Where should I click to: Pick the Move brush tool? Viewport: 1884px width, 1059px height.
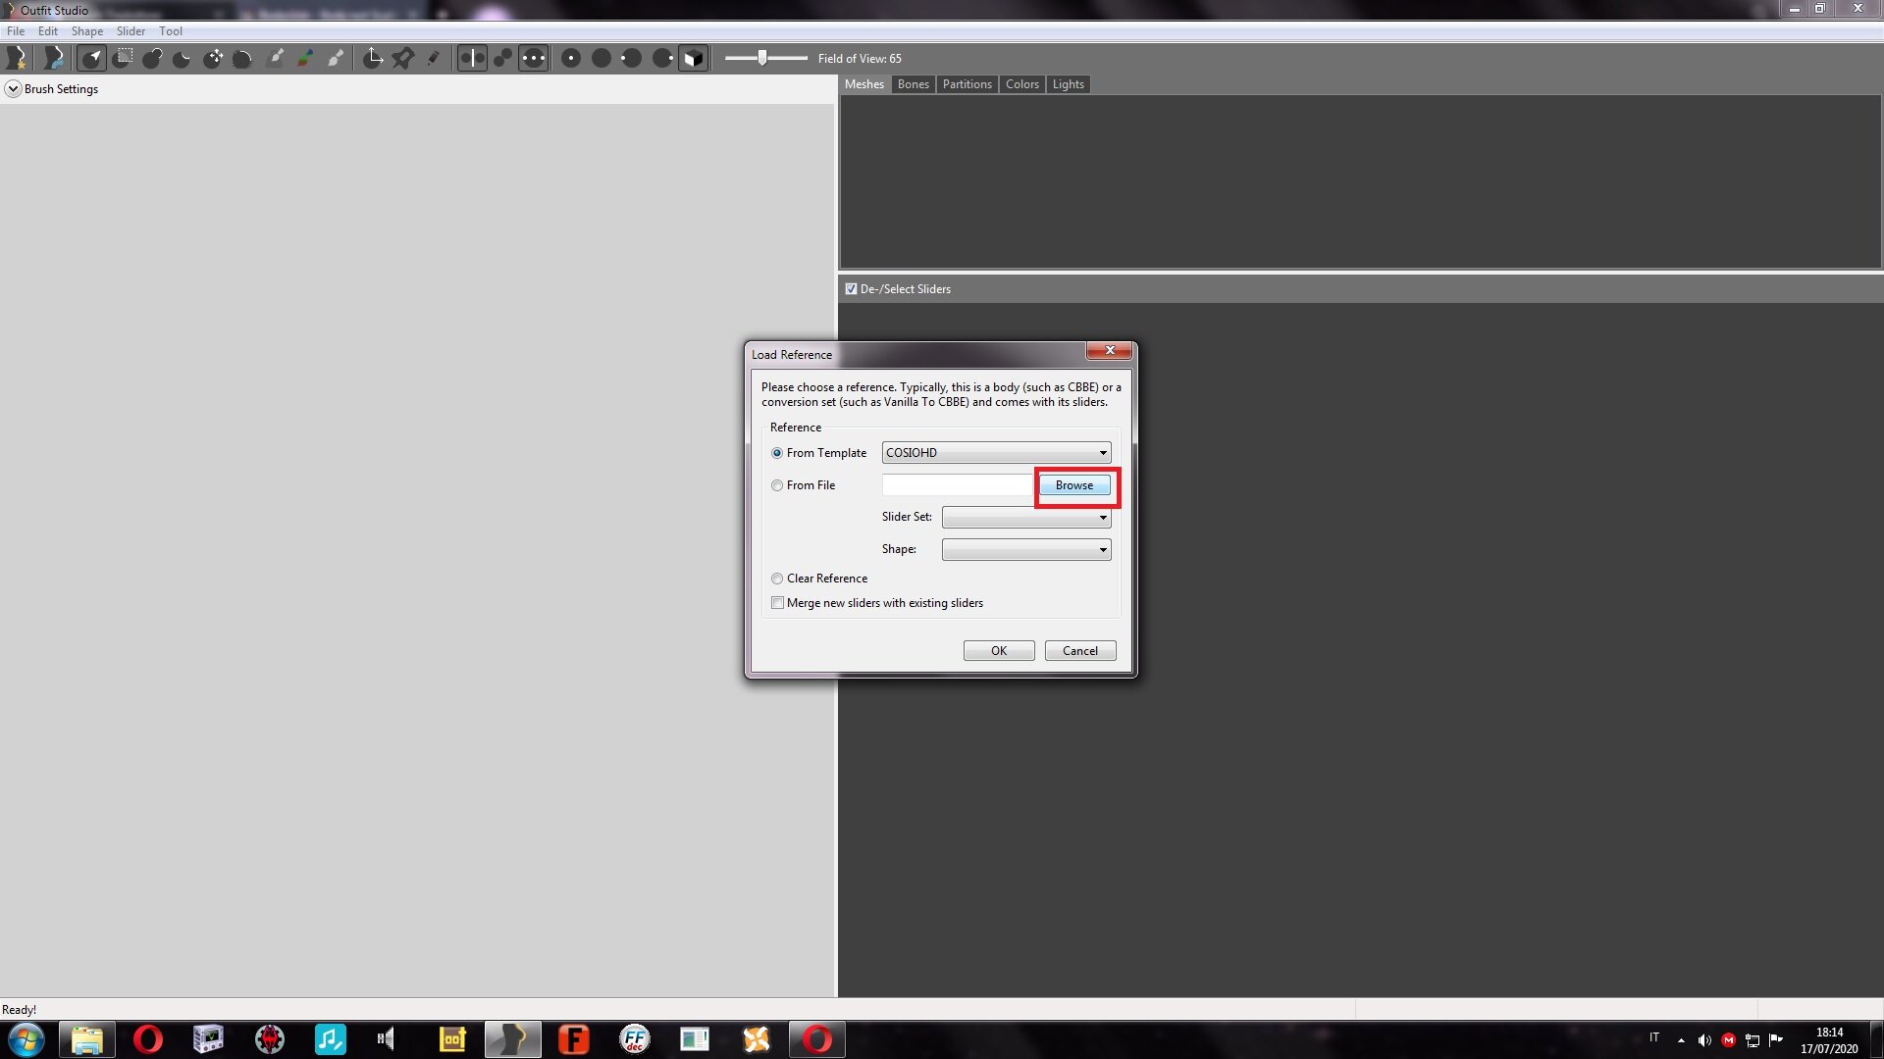213,58
